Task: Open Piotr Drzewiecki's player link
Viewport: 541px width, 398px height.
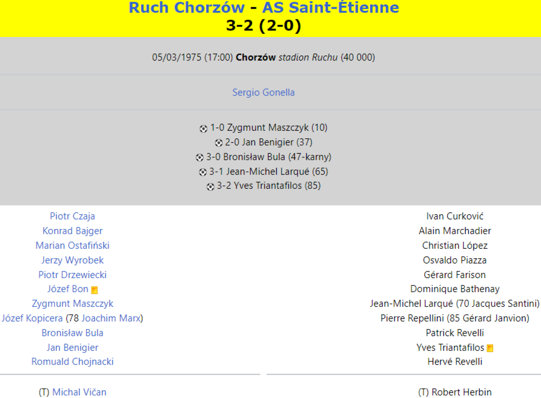Action: pos(73,274)
